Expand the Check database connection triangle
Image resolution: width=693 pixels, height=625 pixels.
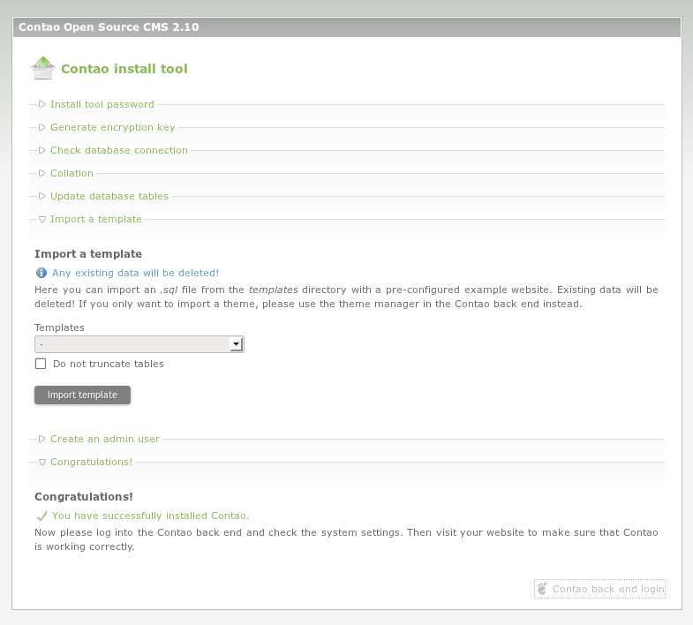click(x=42, y=150)
